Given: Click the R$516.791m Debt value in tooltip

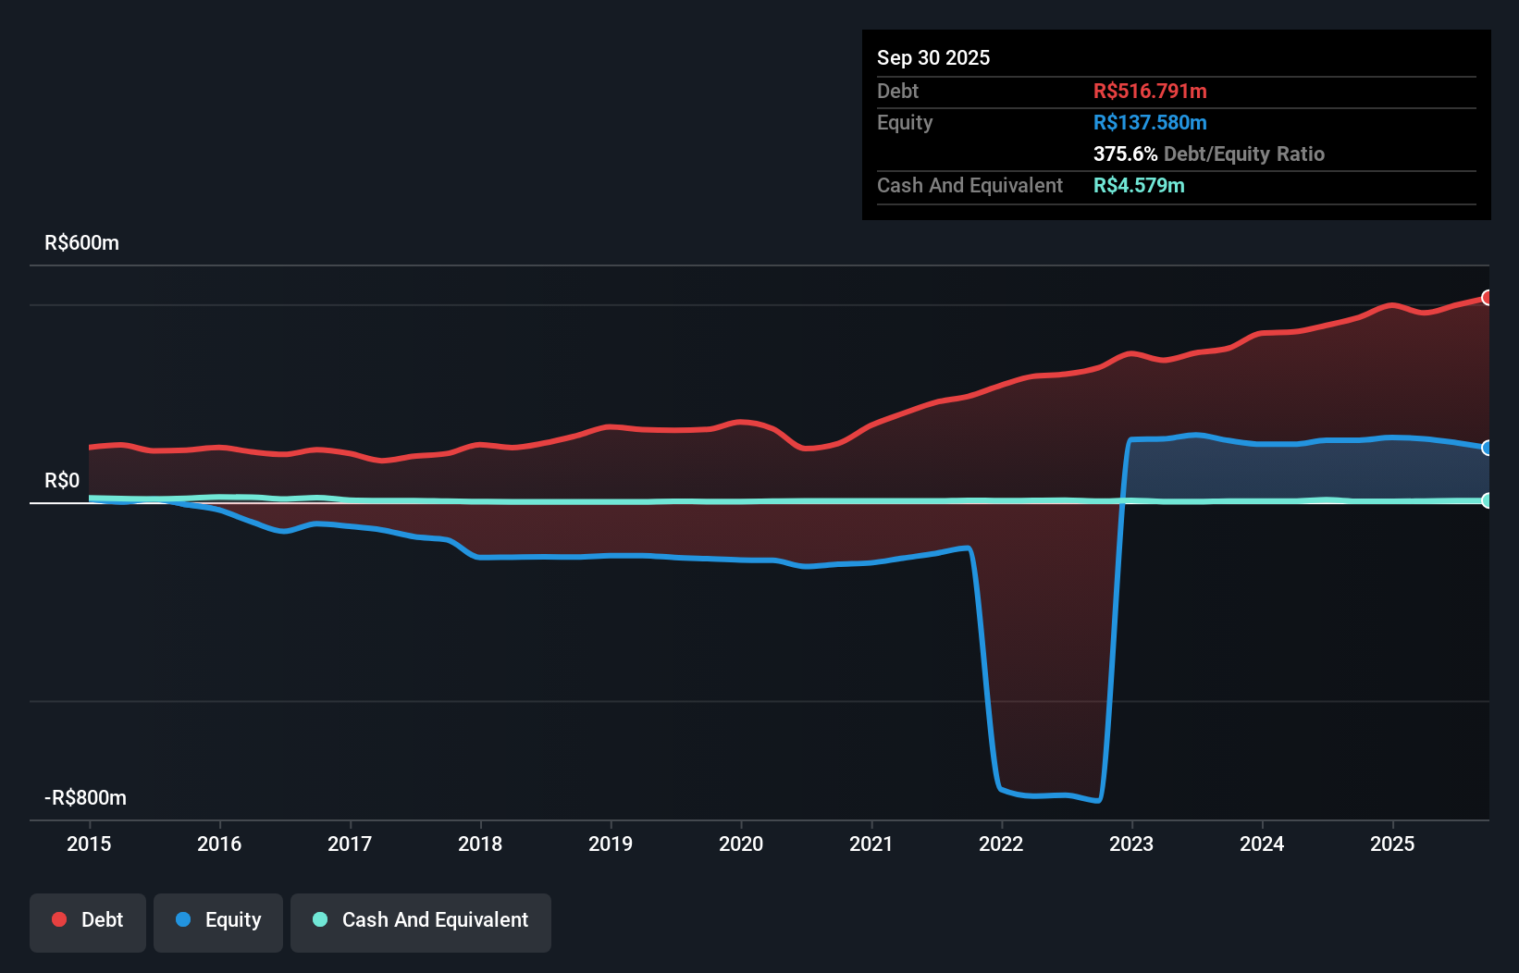Looking at the screenshot, I should click(x=1150, y=91).
